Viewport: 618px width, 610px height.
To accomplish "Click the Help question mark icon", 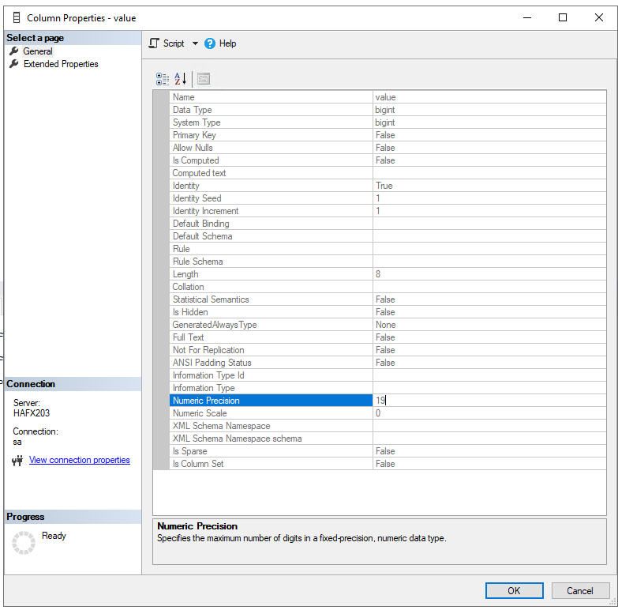I will coord(210,43).
